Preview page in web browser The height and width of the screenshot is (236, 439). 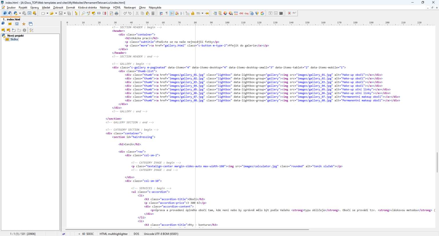(252, 13)
